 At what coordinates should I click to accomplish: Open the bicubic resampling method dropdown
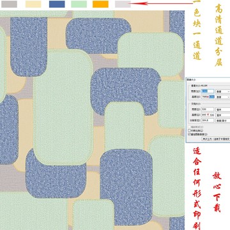(216, 139)
